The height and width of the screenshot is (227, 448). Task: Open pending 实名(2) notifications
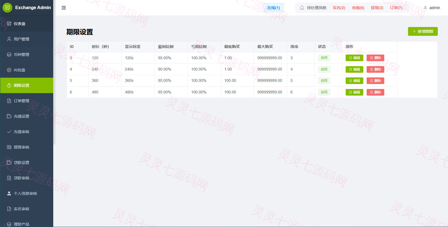339,8
